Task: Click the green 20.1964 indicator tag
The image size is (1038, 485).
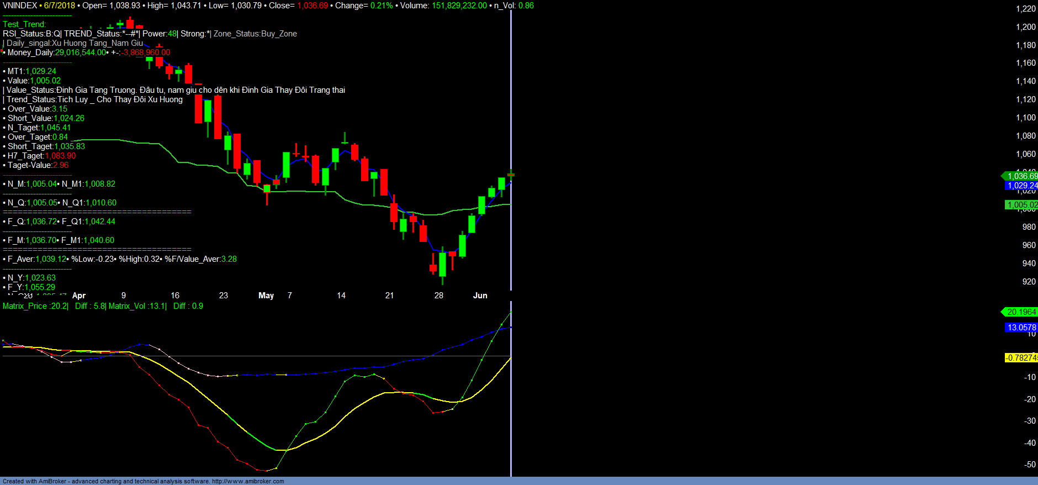Action: point(1021,312)
